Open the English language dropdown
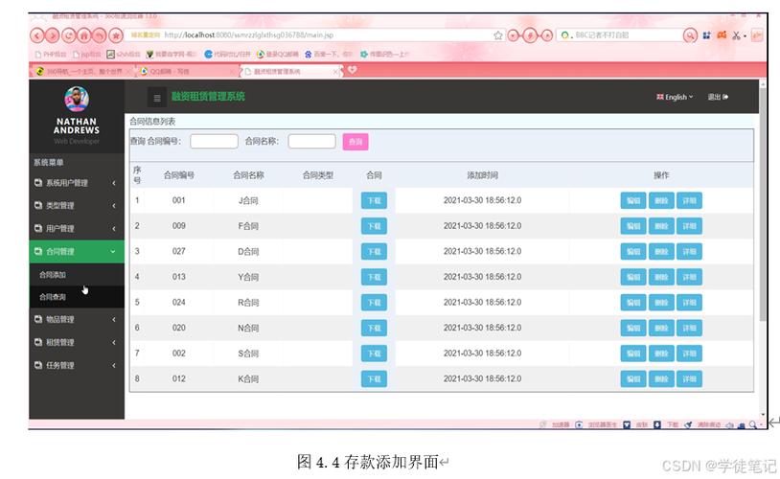 tap(674, 97)
